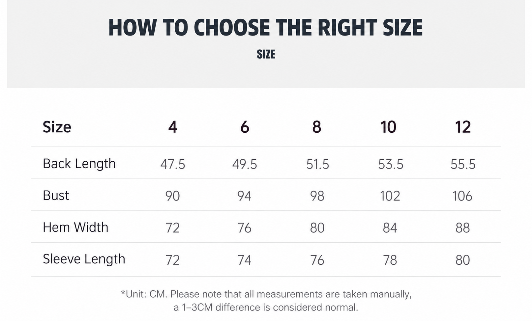Click the Sleeve Length row label
This screenshot has width=532, height=321.
pyautogui.click(x=84, y=259)
